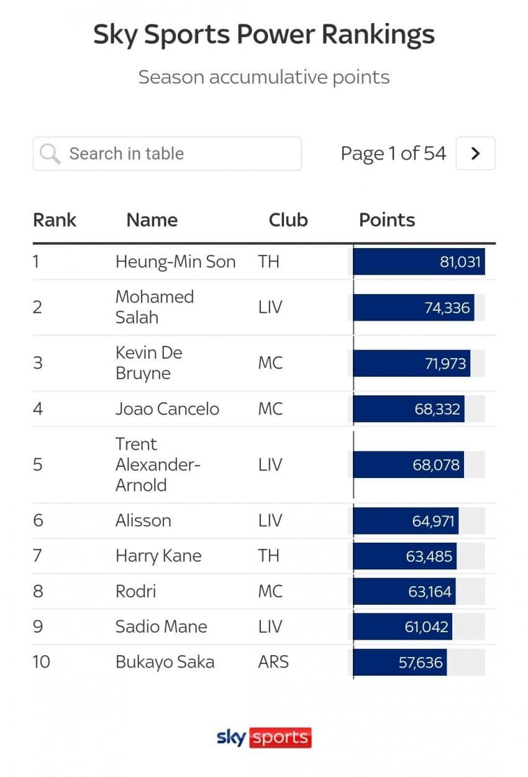Viewport: 528px width, 777px height.
Task: Sort by Points column header
Action: point(387,220)
